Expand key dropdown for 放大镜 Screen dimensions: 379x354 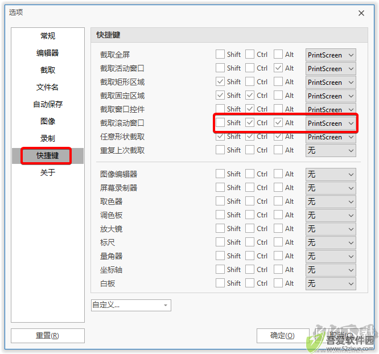331,229
